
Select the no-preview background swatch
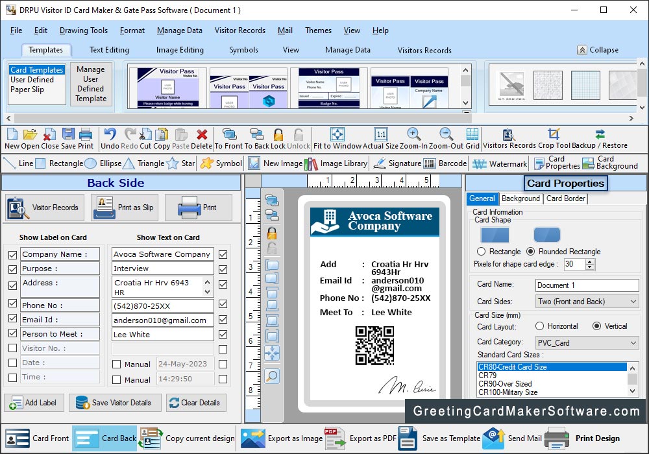pos(511,85)
